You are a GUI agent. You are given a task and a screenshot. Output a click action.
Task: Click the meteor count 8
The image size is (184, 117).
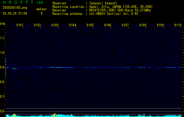pyautogui.click(x=42, y=13)
